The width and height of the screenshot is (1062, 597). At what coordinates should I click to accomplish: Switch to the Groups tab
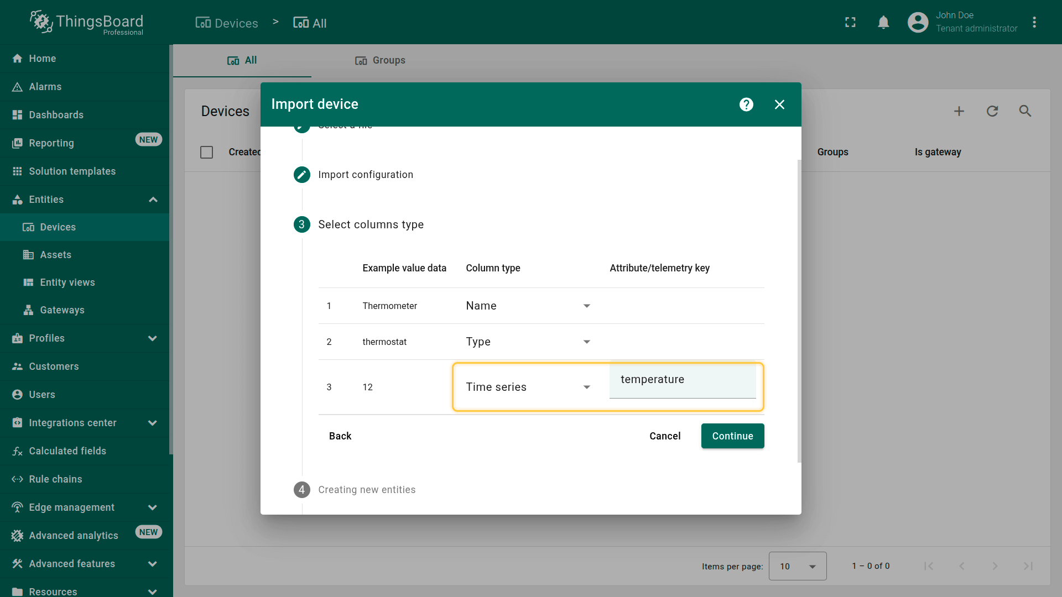380,60
